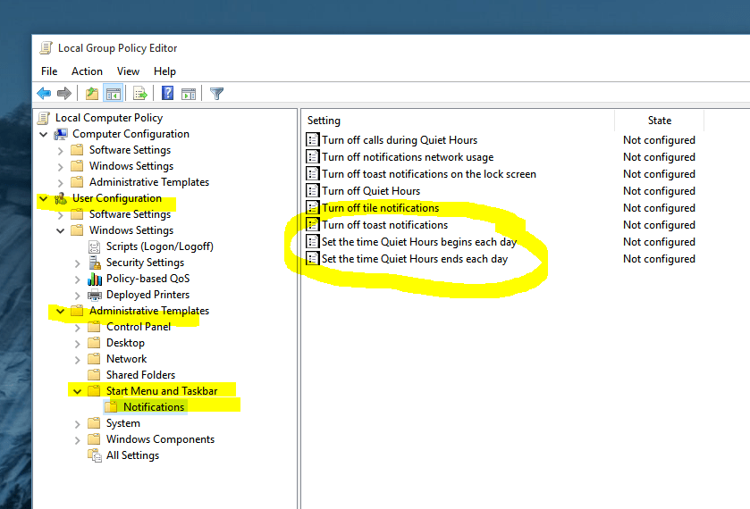Click policy icon beside Turn off Quiet Hours
The image size is (750, 509).
click(x=312, y=191)
